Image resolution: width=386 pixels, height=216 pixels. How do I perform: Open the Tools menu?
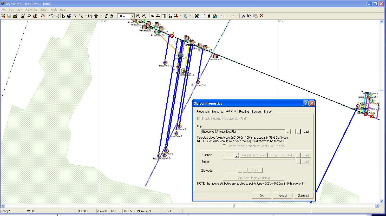click(54, 10)
